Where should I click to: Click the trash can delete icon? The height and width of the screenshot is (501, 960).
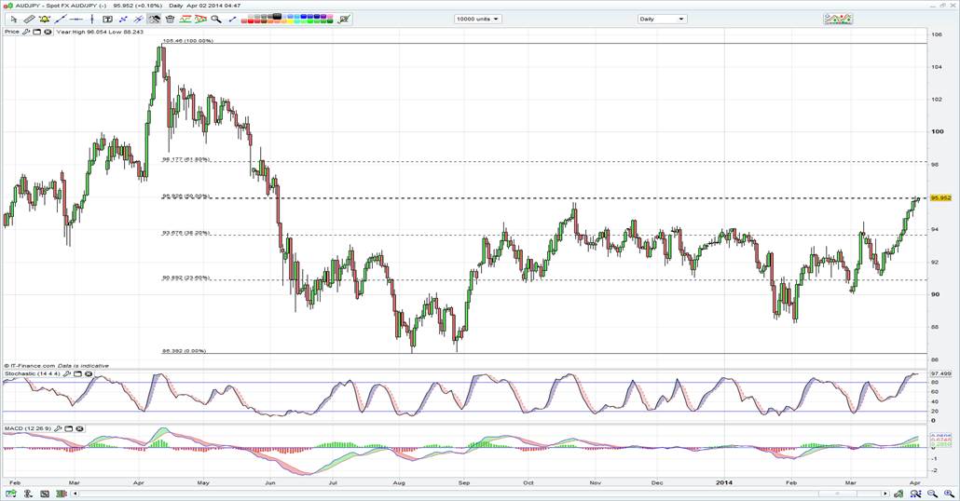[x=170, y=19]
